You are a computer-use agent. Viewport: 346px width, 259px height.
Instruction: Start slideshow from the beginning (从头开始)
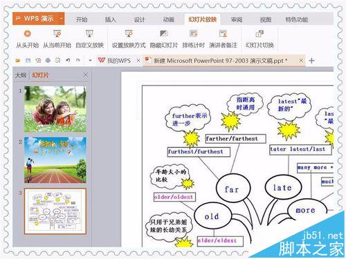(27, 39)
